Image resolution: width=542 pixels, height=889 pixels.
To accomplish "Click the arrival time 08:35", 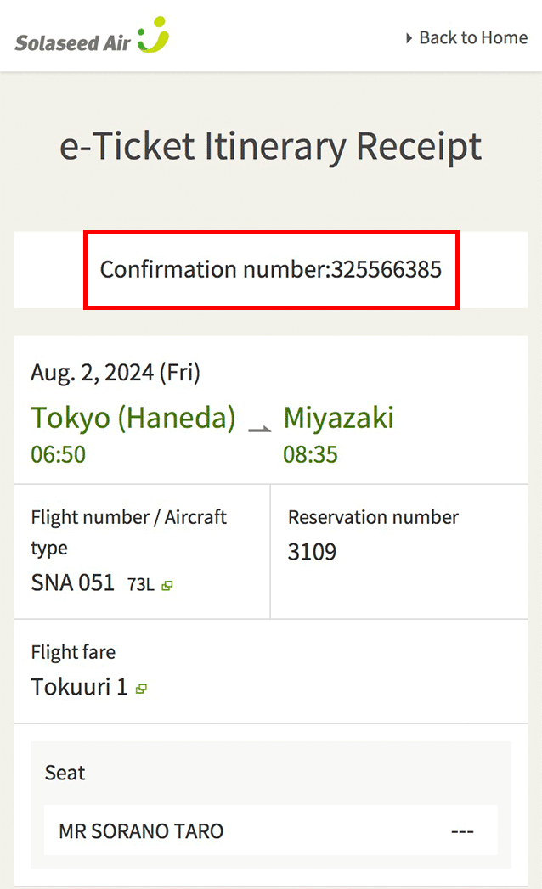I will 310,454.
